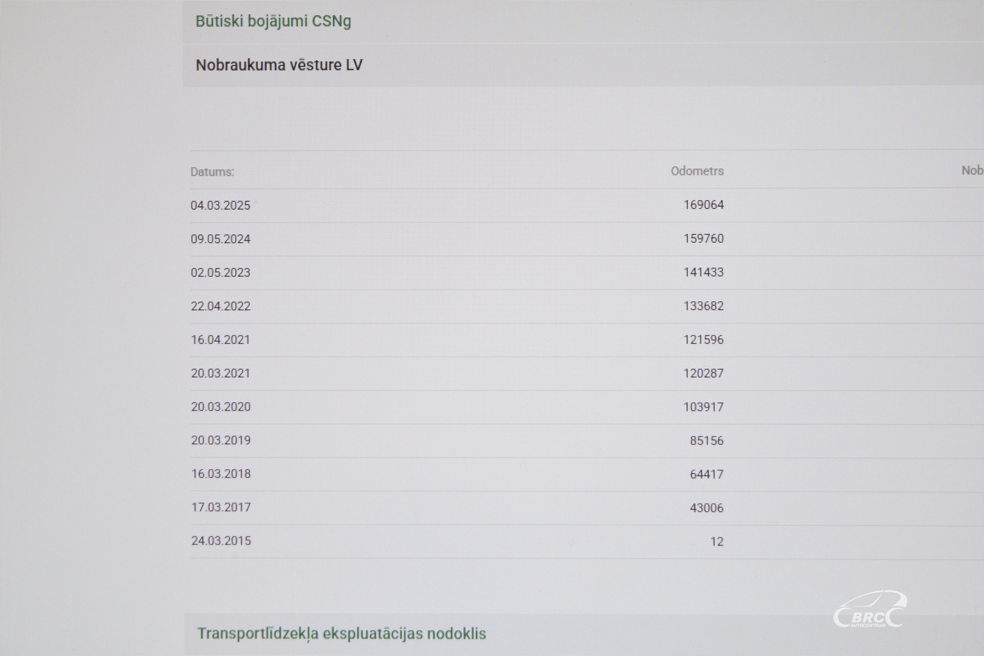Click the partially visible Nob column header
This screenshot has width=984, height=656.
(x=973, y=170)
